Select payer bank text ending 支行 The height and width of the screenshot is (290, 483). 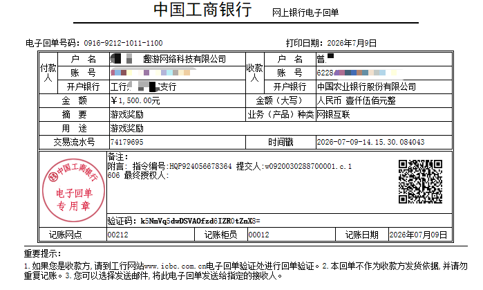(x=144, y=87)
